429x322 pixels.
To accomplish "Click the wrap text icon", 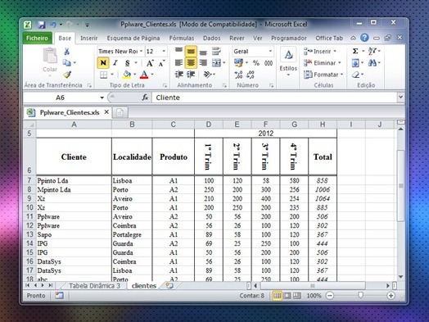I will [216, 51].
